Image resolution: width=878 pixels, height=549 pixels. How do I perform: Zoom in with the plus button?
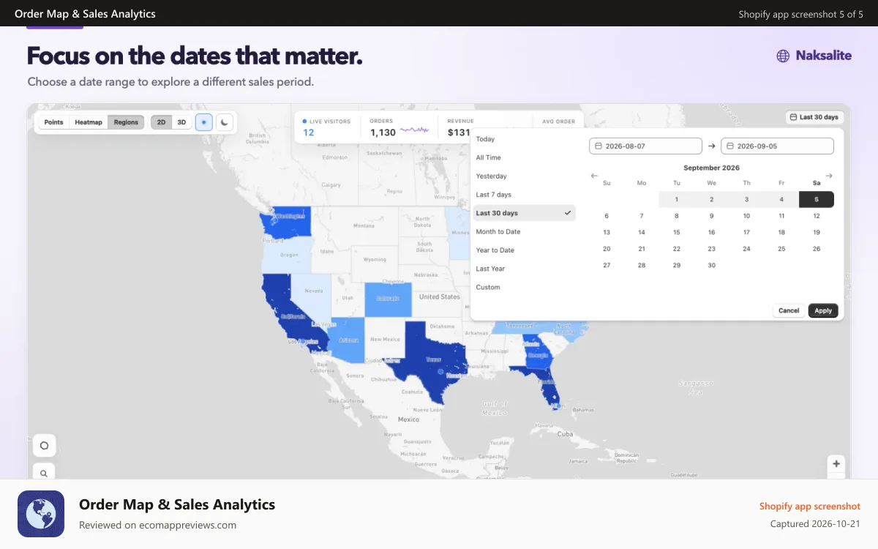836,463
